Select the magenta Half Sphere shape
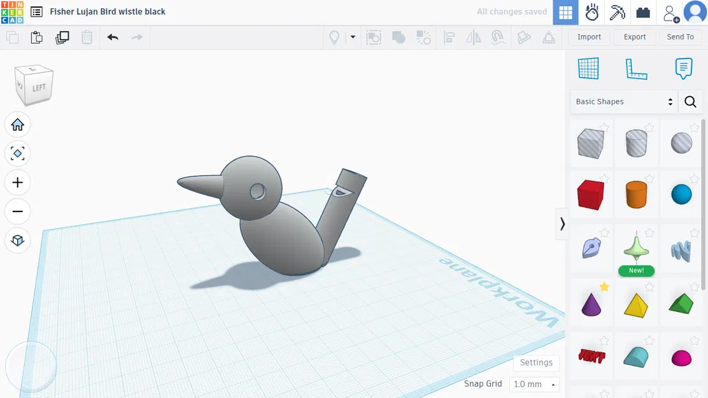Image resolution: width=708 pixels, height=398 pixels. click(681, 358)
